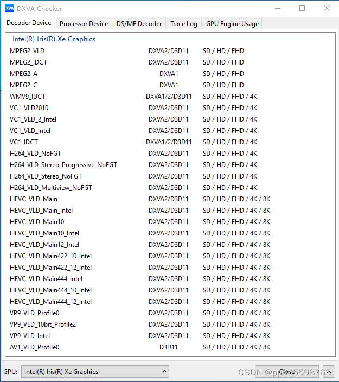Click the DXVA Checker app icon

10,8
